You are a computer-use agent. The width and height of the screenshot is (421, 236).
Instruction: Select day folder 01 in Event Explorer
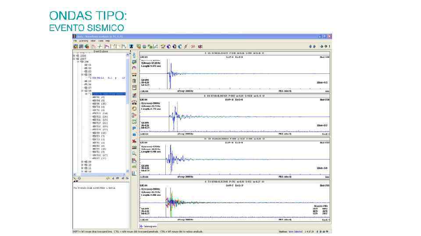click(x=88, y=65)
